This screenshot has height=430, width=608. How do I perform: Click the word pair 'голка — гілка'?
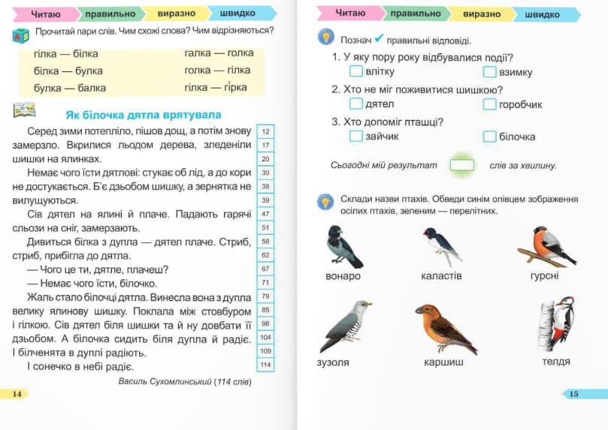(x=217, y=70)
